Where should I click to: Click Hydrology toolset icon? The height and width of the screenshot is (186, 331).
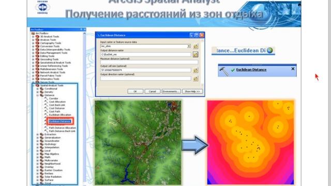pyautogui.click(x=42, y=144)
